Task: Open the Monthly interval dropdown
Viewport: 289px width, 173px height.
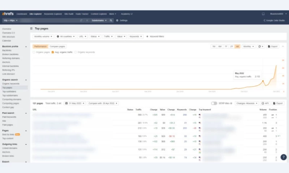Action: (x=249, y=46)
